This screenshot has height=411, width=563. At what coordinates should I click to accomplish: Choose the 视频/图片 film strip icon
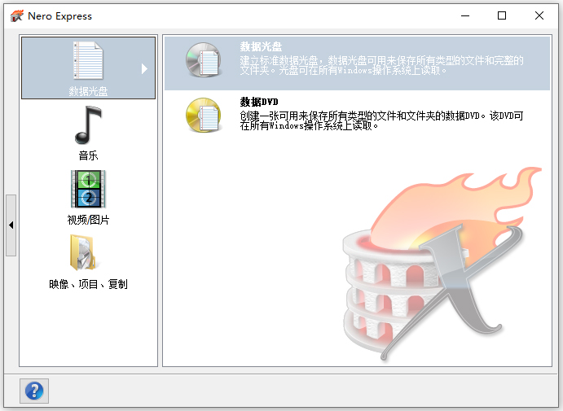(x=88, y=189)
